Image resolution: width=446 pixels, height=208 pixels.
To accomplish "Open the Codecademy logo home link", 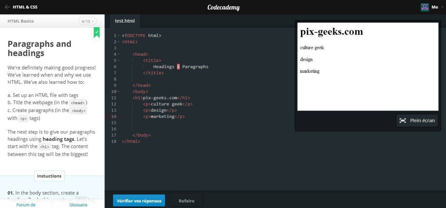I will pos(223,7).
